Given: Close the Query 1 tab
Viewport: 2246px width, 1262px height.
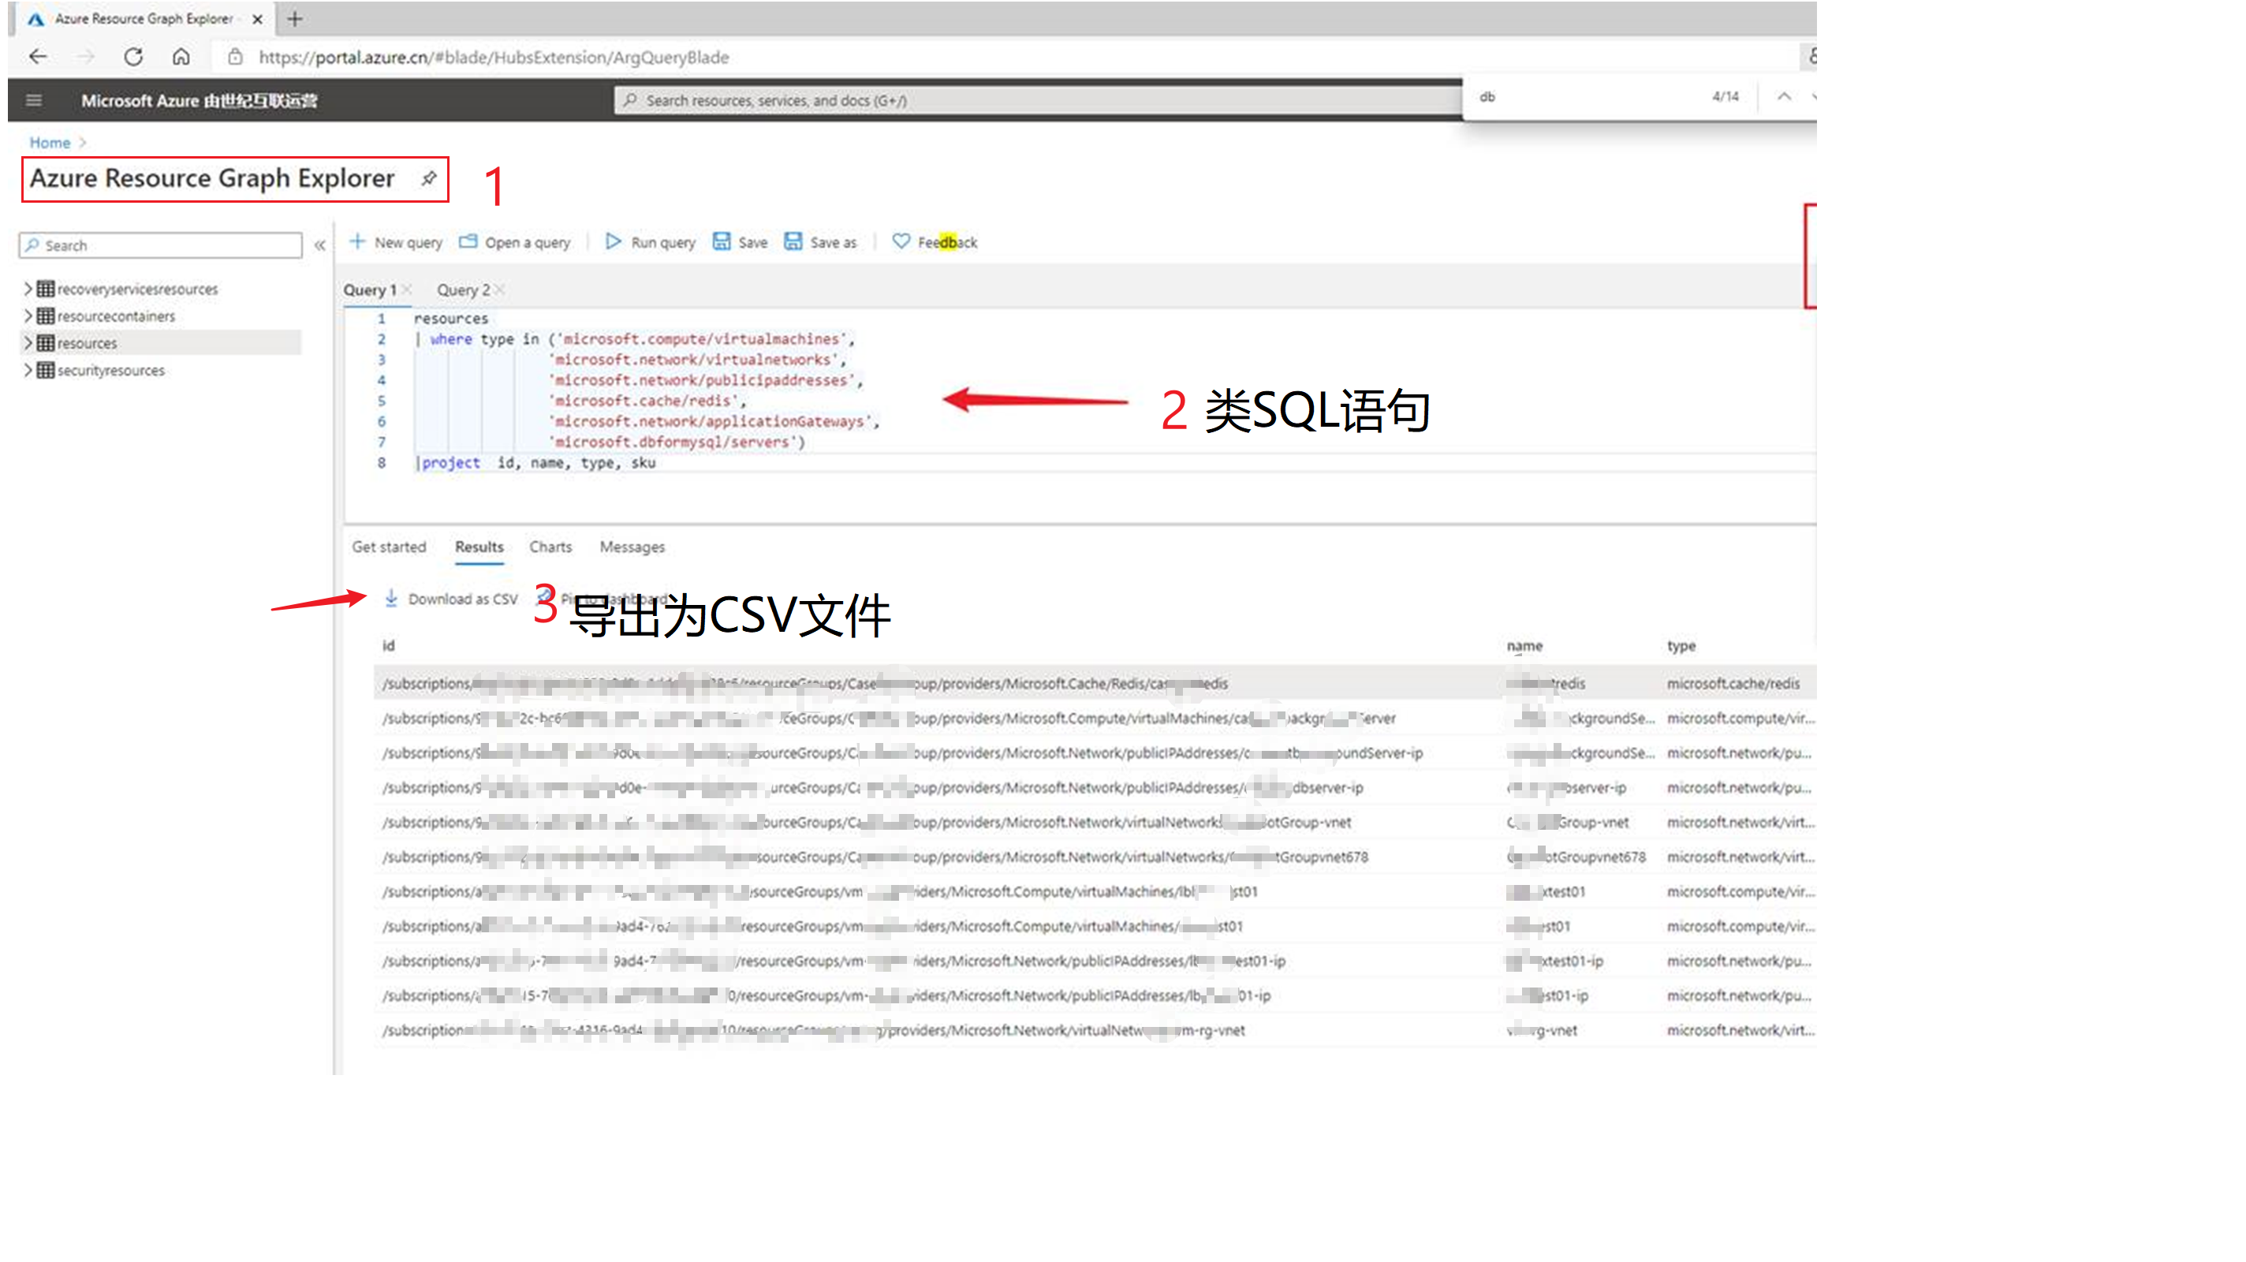Looking at the screenshot, I should point(407,289).
